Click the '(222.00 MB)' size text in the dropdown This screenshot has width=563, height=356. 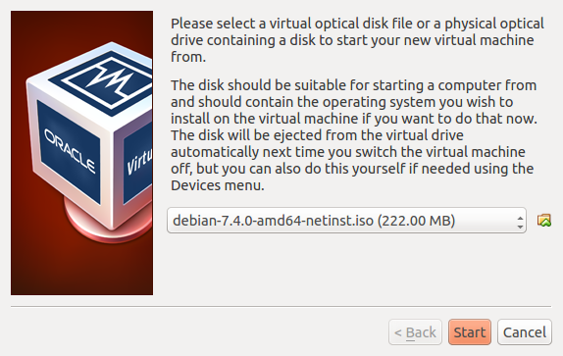coord(416,221)
